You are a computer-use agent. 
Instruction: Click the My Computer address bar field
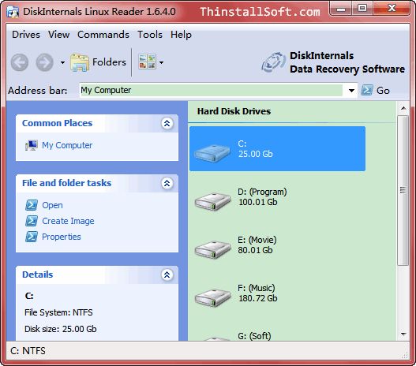(212, 90)
